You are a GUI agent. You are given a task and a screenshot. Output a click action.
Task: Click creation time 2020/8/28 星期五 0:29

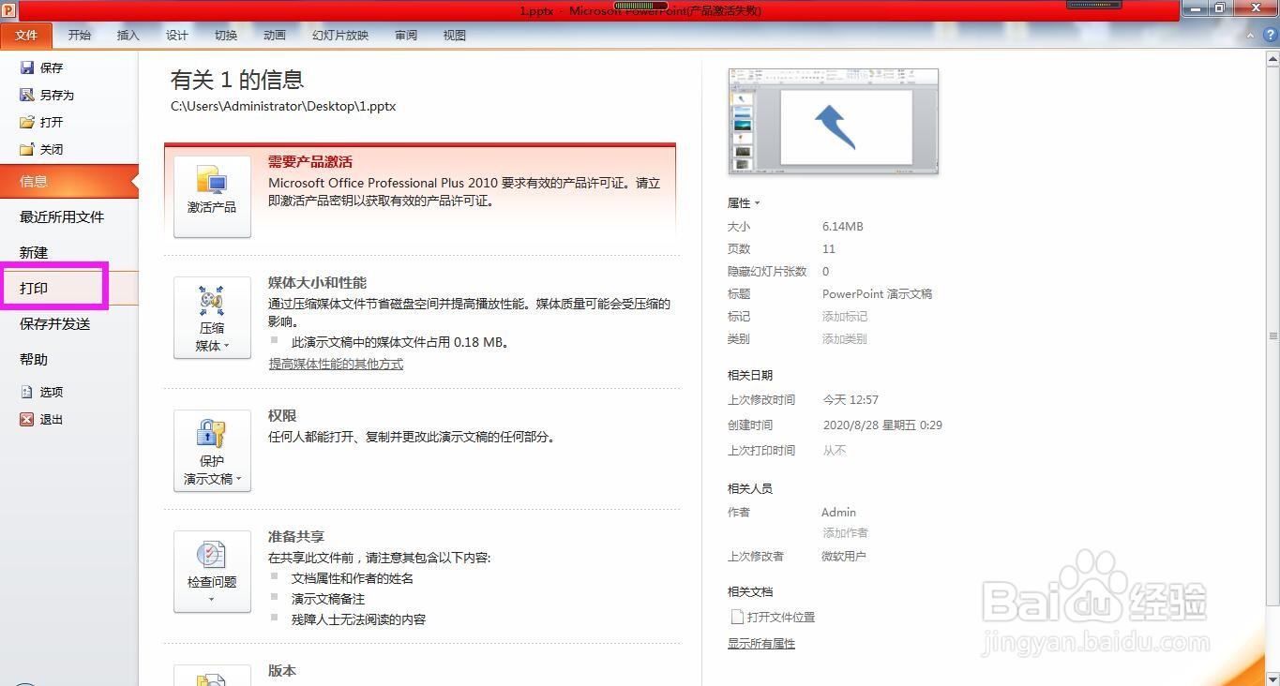[882, 425]
